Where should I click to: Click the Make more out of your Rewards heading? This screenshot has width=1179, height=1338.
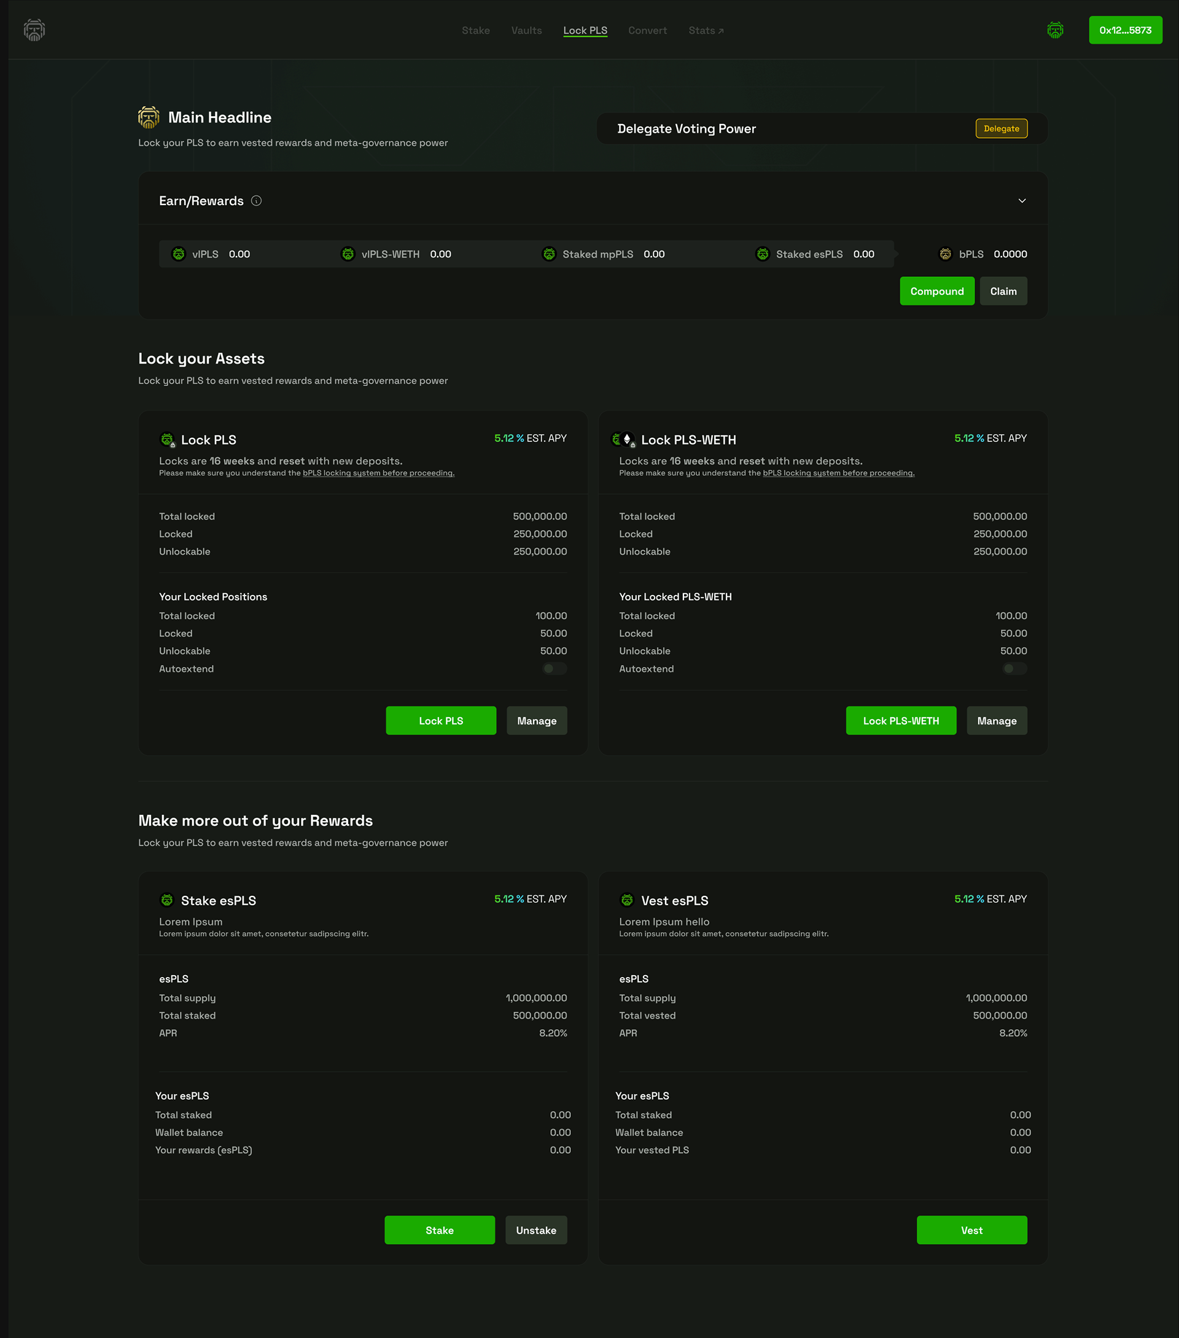click(255, 821)
